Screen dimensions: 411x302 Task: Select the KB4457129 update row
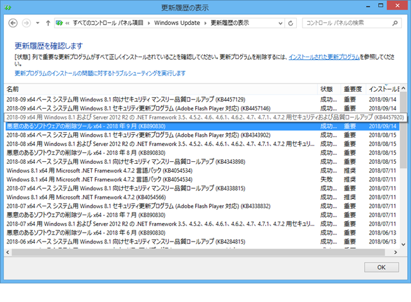(x=202, y=100)
